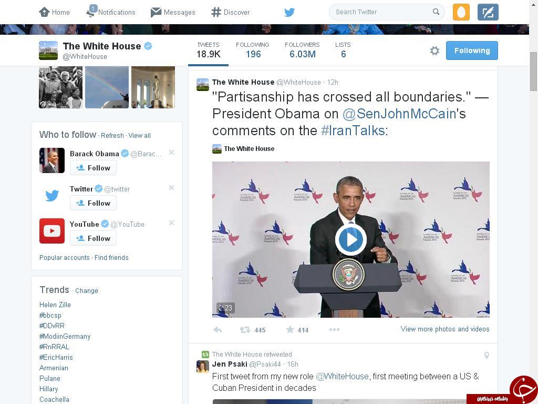
Task: Open the Coachella trend
Action: pyautogui.click(x=54, y=400)
